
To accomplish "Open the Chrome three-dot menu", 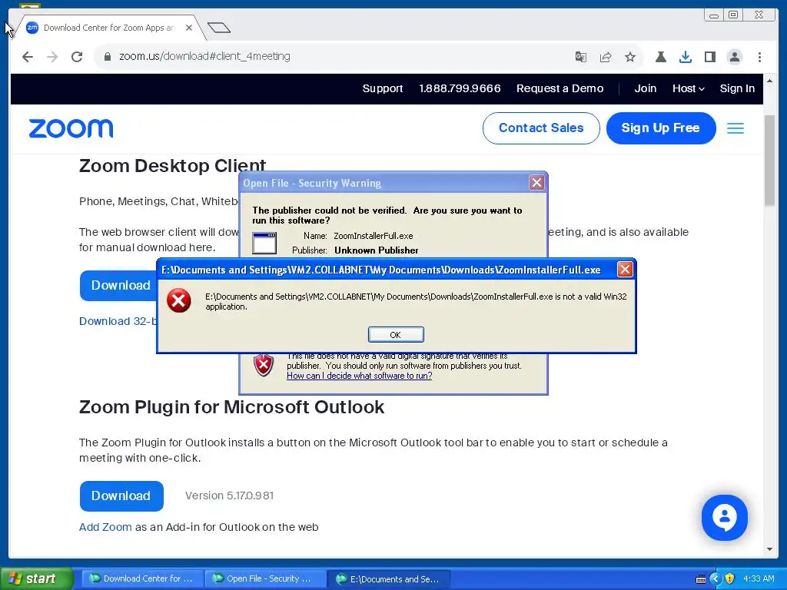I will tap(759, 57).
